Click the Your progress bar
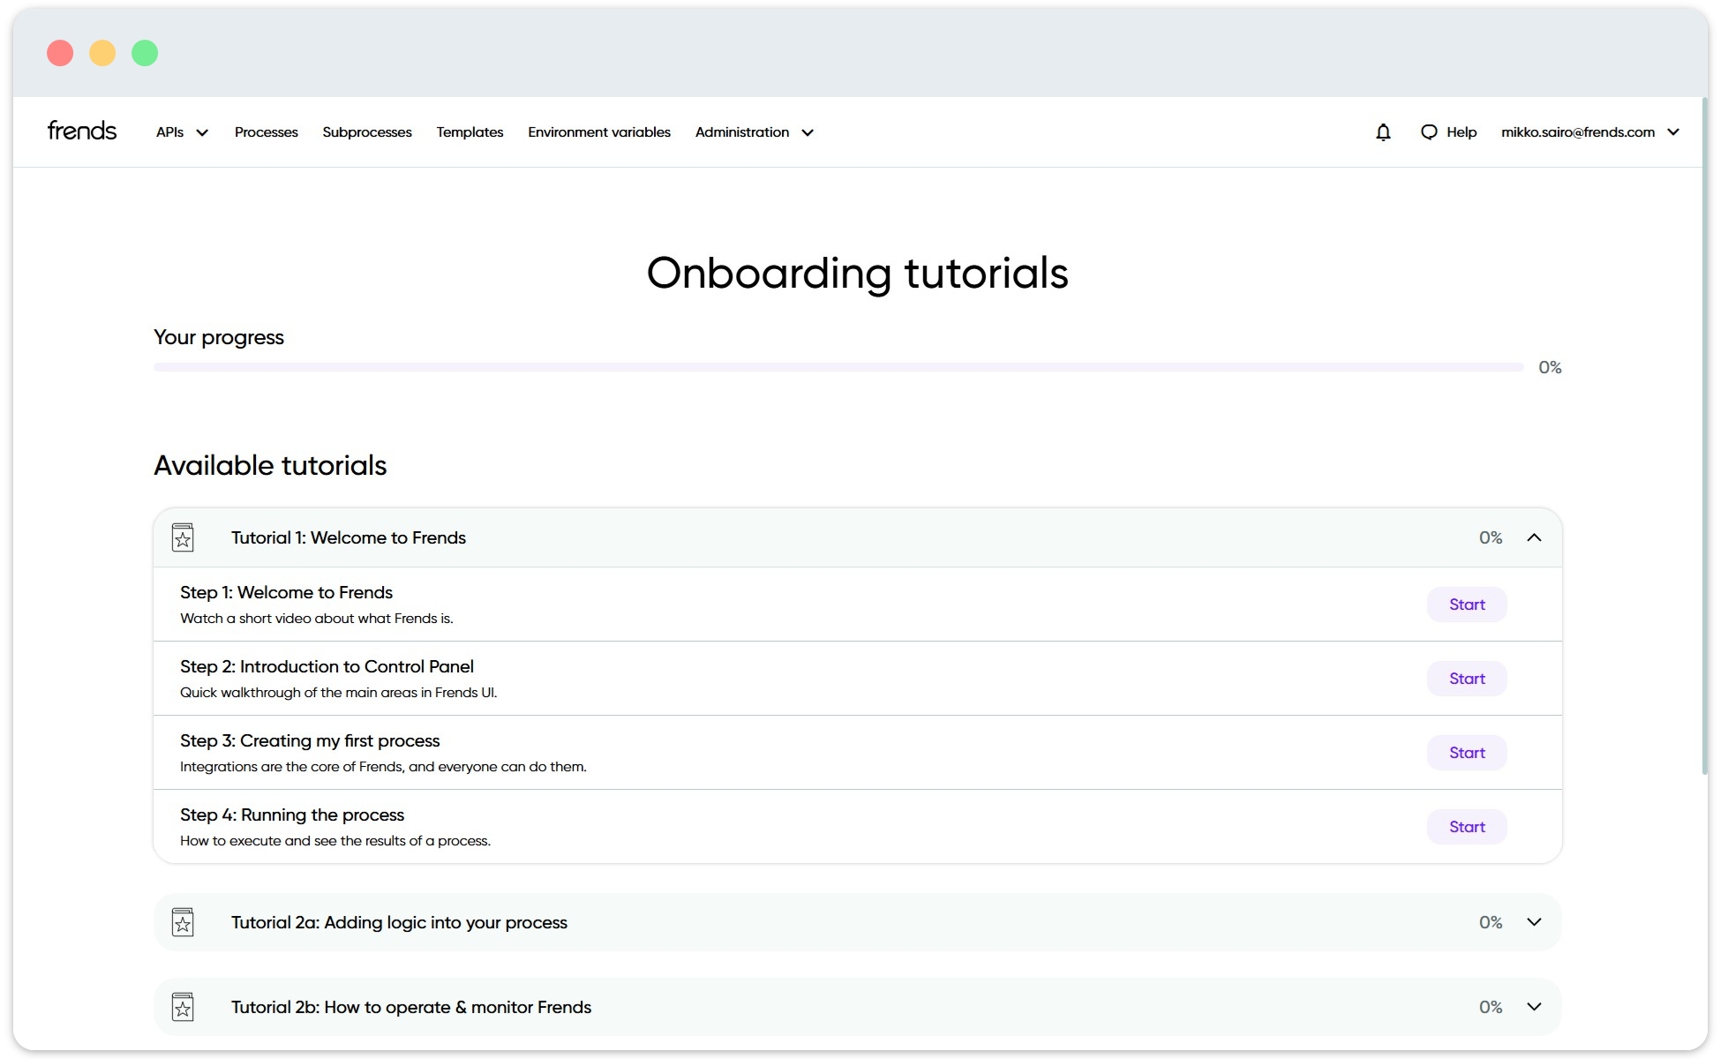Viewport: 1721px width, 1059px height. pyautogui.click(x=838, y=366)
